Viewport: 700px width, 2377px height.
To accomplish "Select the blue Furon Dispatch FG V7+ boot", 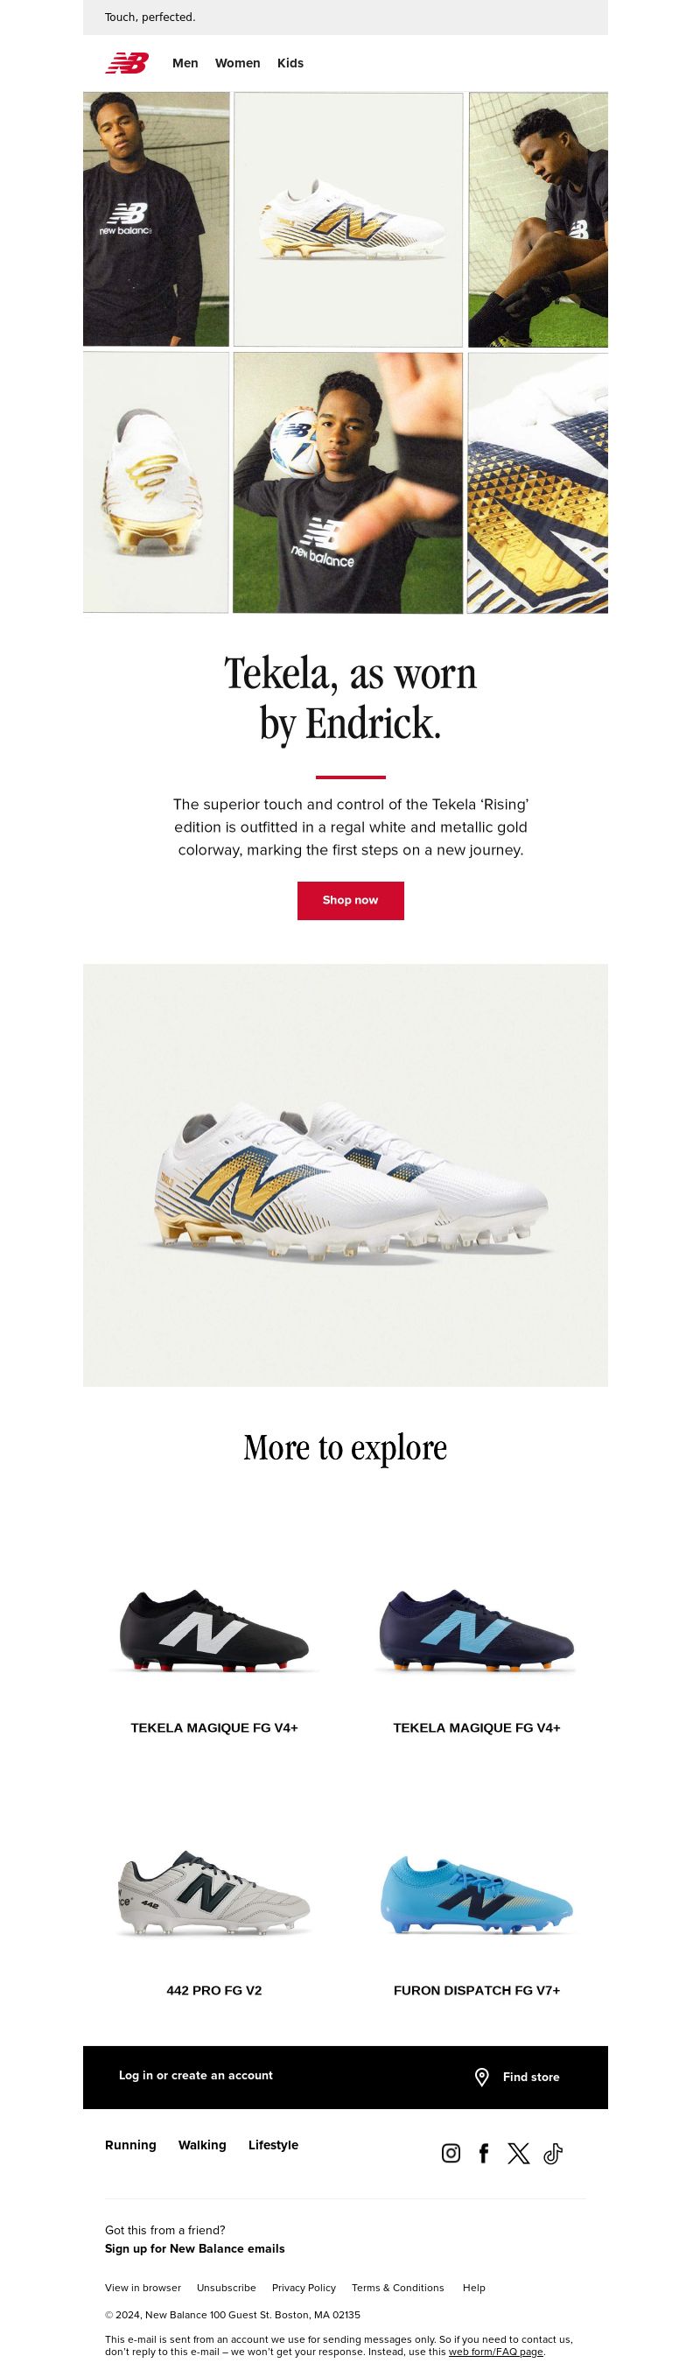I will click(477, 1894).
